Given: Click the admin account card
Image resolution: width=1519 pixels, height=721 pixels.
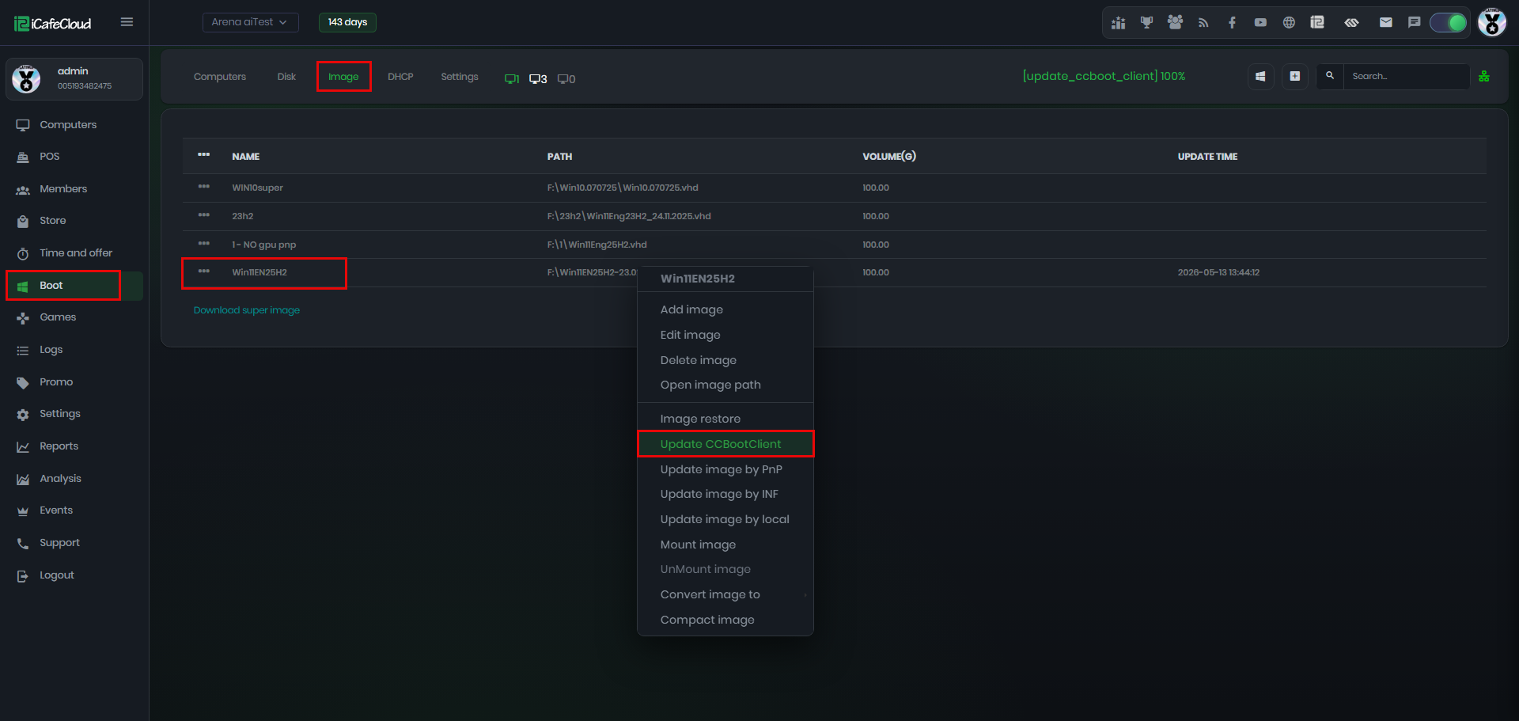Looking at the screenshot, I should [x=74, y=79].
